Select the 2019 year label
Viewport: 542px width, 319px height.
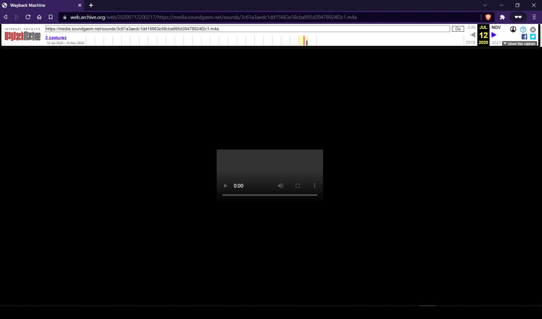click(470, 43)
